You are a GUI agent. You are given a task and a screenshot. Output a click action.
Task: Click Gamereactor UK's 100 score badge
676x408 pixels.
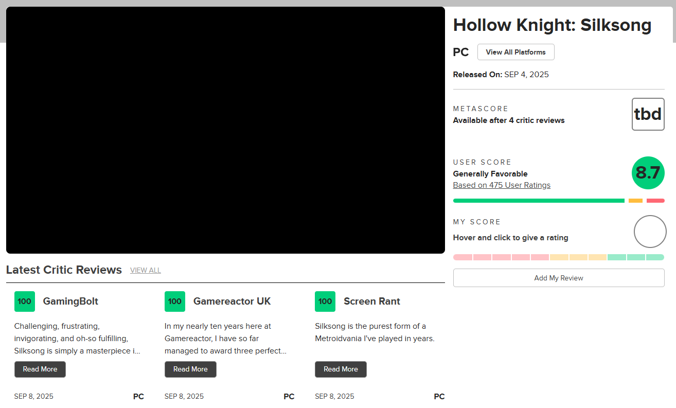tap(175, 301)
